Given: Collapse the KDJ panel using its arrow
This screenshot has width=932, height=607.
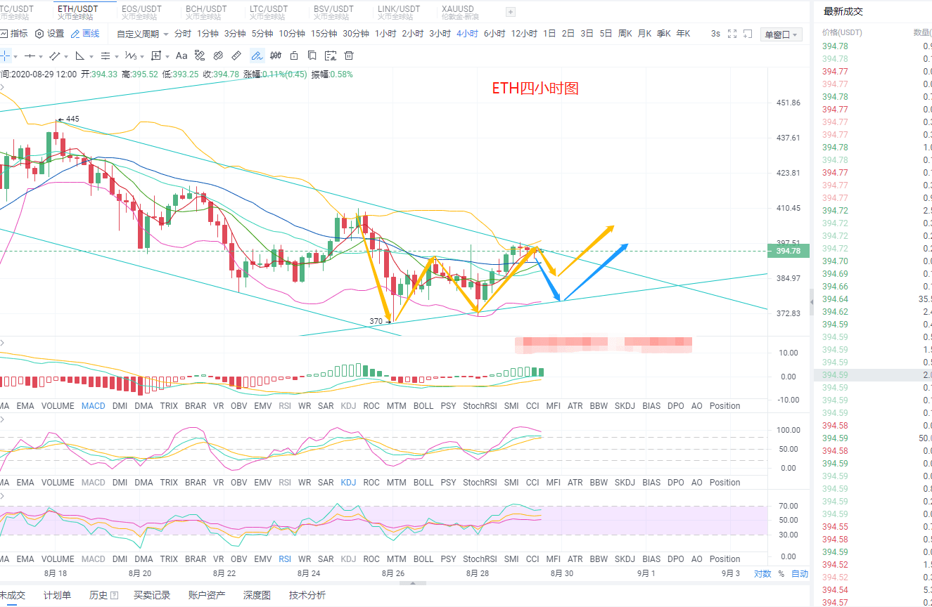Looking at the screenshot, I should pos(2,419).
